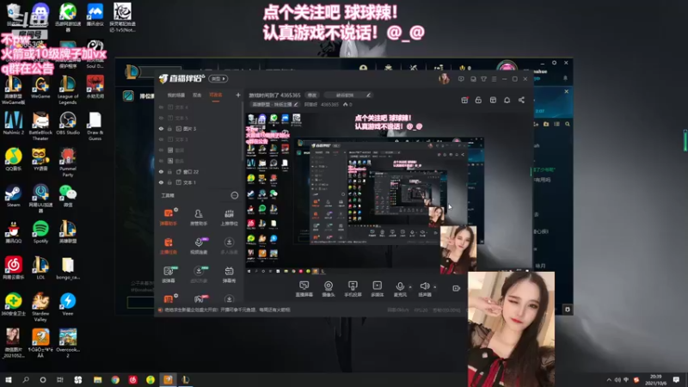Add a new scene with plus button

tap(238, 95)
